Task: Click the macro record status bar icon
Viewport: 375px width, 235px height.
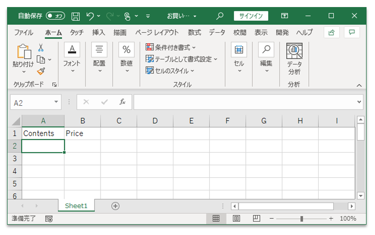Action: [x=49, y=219]
